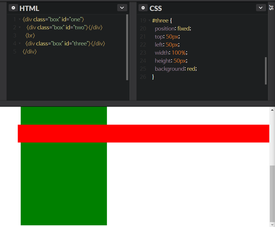Viewport: 275px width, 227px height.
Task: Click the green box in preview
Action: (64, 183)
